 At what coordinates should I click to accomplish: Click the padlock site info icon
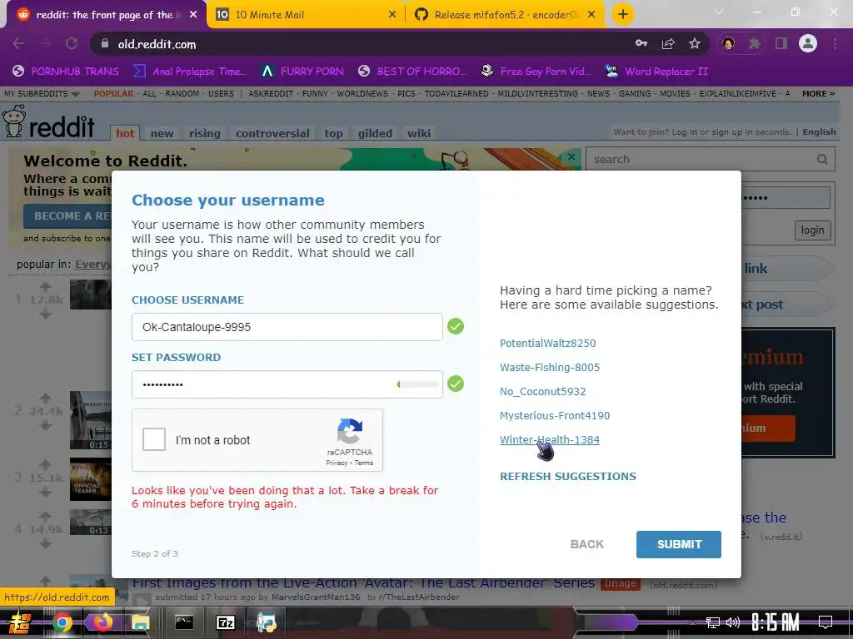(104, 43)
